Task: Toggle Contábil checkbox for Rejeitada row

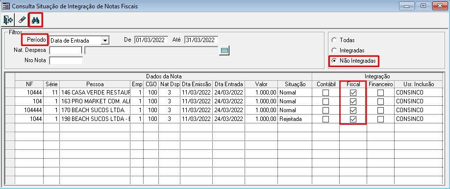Action: (325, 119)
